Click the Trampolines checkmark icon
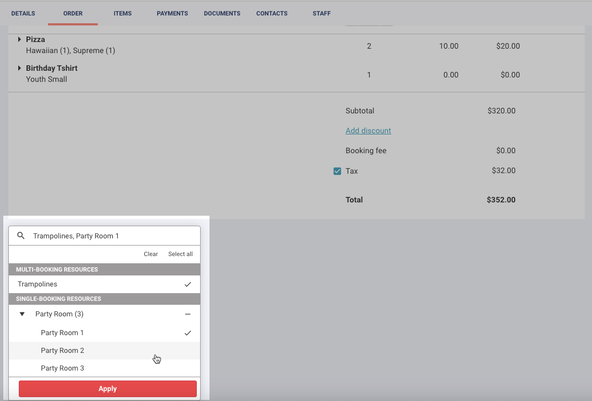 click(187, 284)
